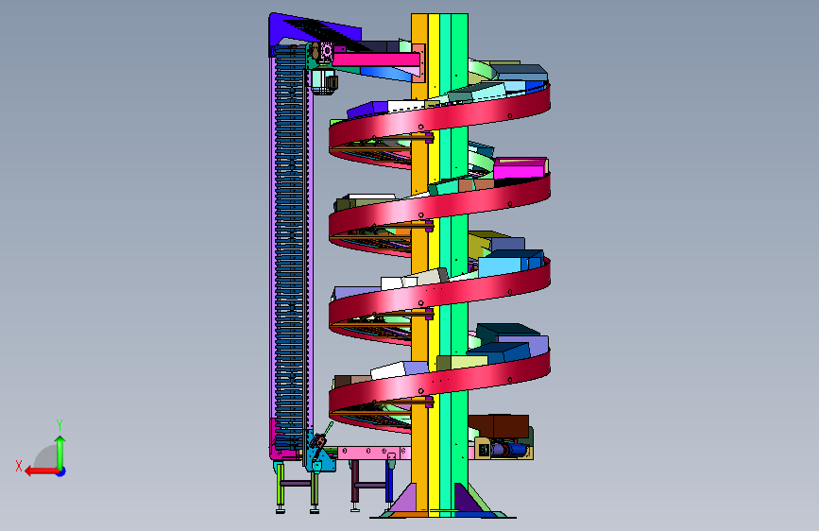Click the green Y axis arrow of the triad
819x531 pixels.
pos(60,452)
